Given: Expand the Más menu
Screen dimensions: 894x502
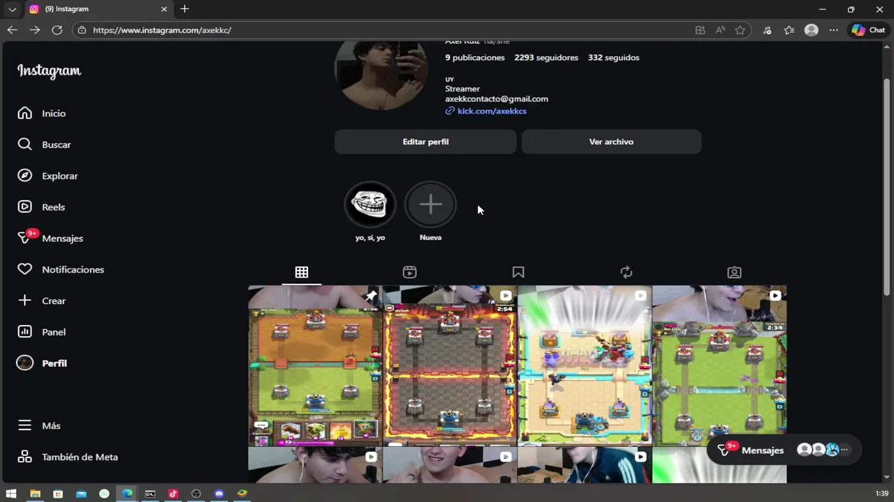Looking at the screenshot, I should (39, 425).
